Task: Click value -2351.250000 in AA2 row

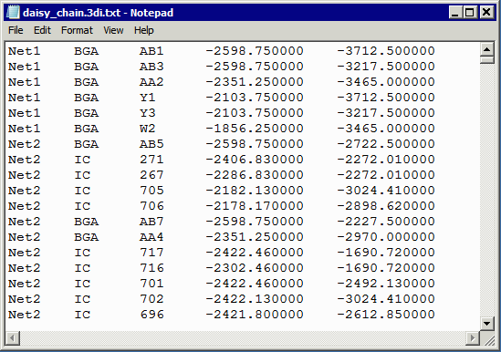Action: point(255,82)
